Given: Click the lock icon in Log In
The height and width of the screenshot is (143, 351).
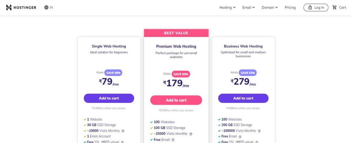Looking at the screenshot, I should tap(310, 8).
